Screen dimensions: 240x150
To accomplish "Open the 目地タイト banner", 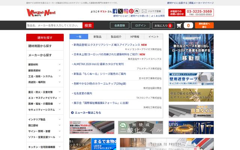I will [191, 111].
